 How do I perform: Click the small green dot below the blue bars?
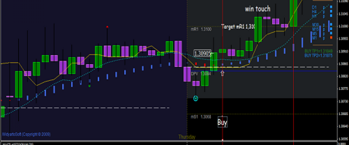[90, 86]
